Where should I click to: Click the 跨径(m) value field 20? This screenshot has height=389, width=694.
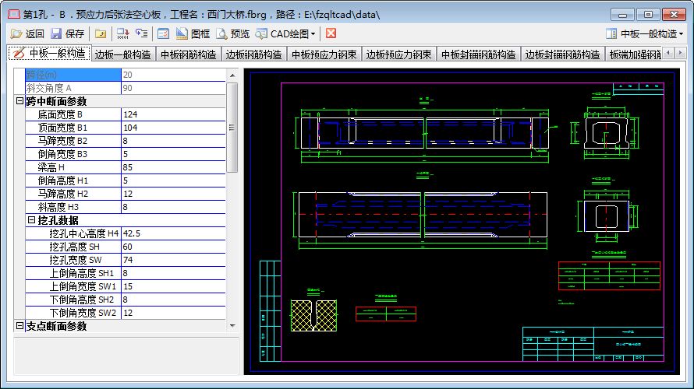[x=173, y=75]
